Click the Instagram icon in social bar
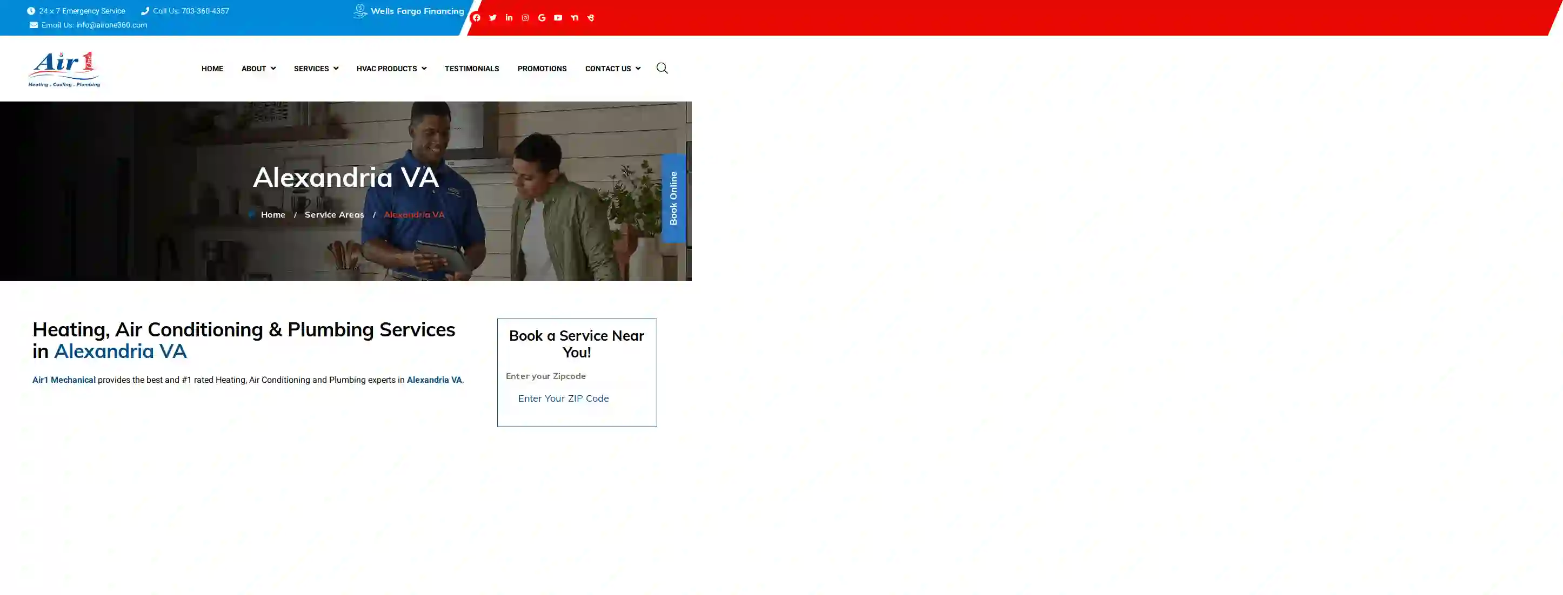This screenshot has height=595, width=1563. pos(525,17)
